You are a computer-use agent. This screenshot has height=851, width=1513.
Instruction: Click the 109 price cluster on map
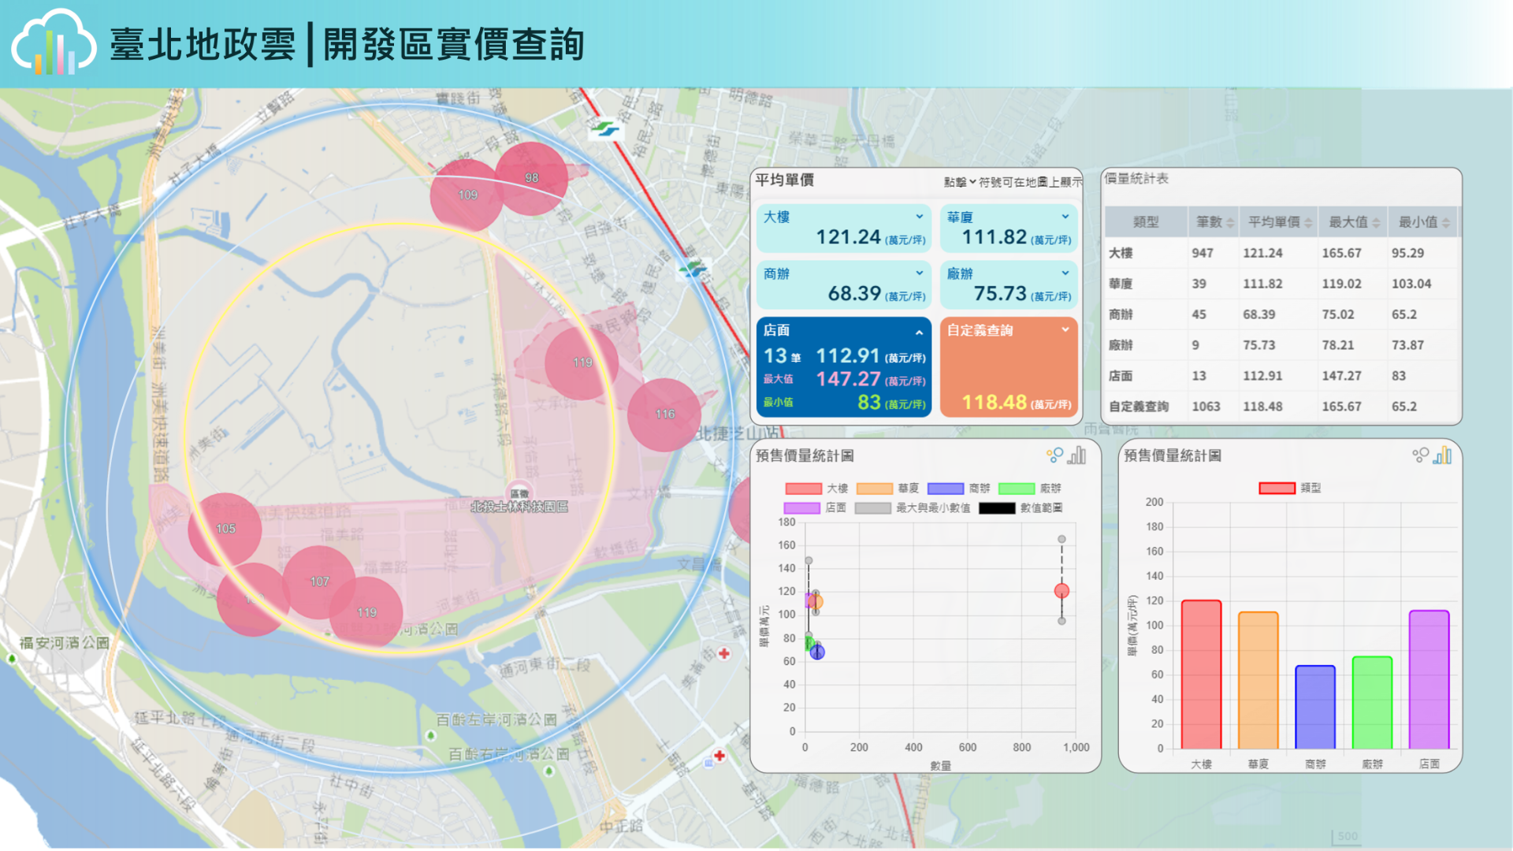(467, 195)
